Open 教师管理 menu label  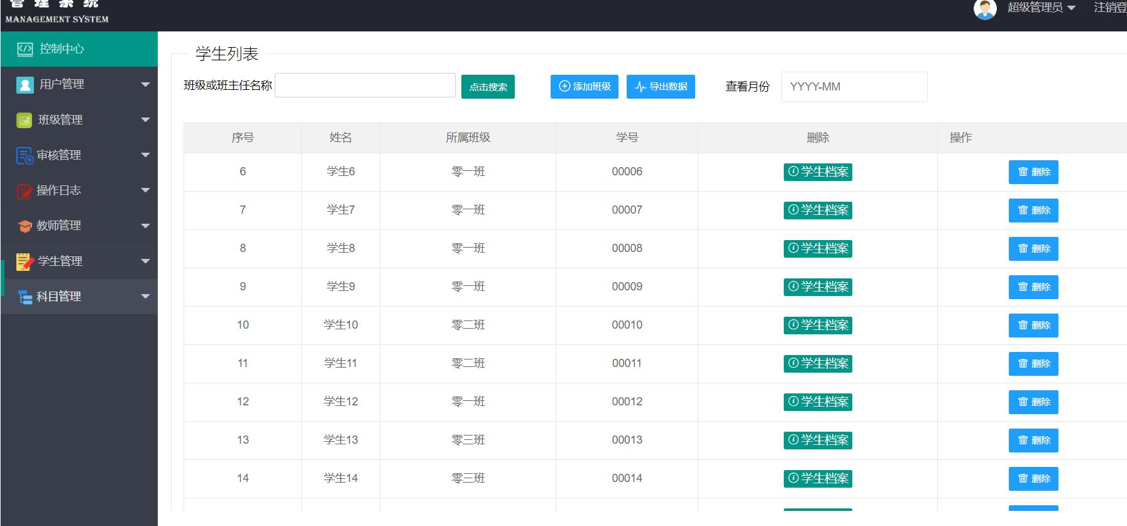[x=59, y=225]
